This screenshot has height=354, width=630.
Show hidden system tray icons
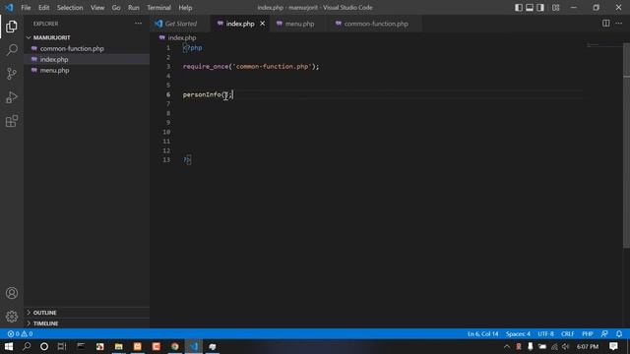507,346
